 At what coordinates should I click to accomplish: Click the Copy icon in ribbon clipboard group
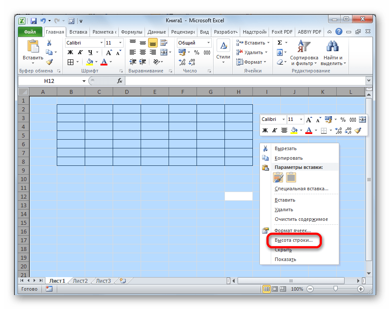click(49, 52)
